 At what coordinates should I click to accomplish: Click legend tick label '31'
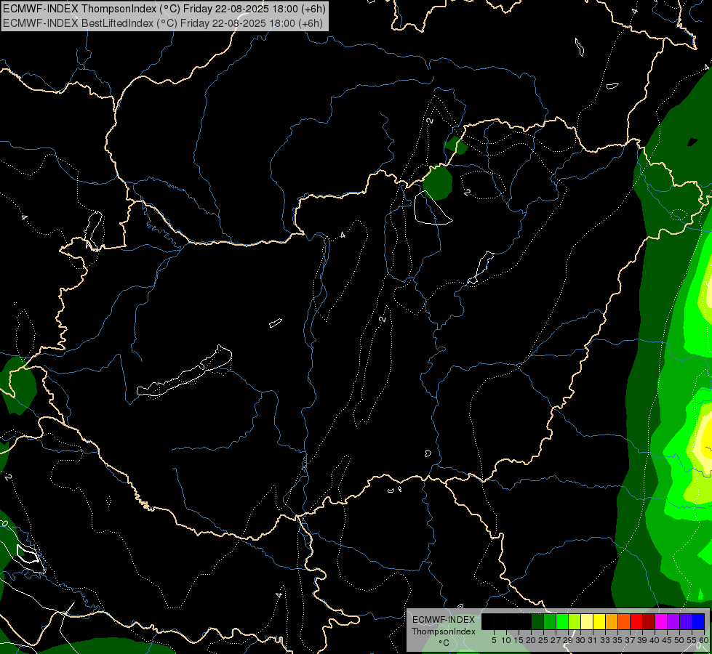[x=593, y=640]
